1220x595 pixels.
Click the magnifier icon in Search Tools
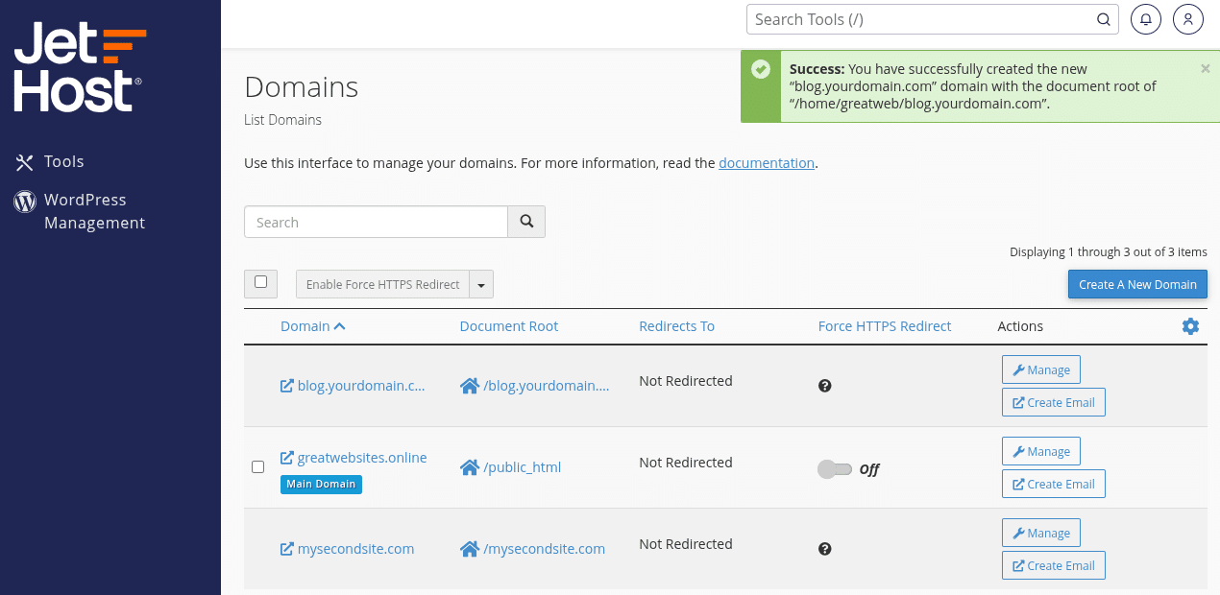pyautogui.click(x=1104, y=19)
